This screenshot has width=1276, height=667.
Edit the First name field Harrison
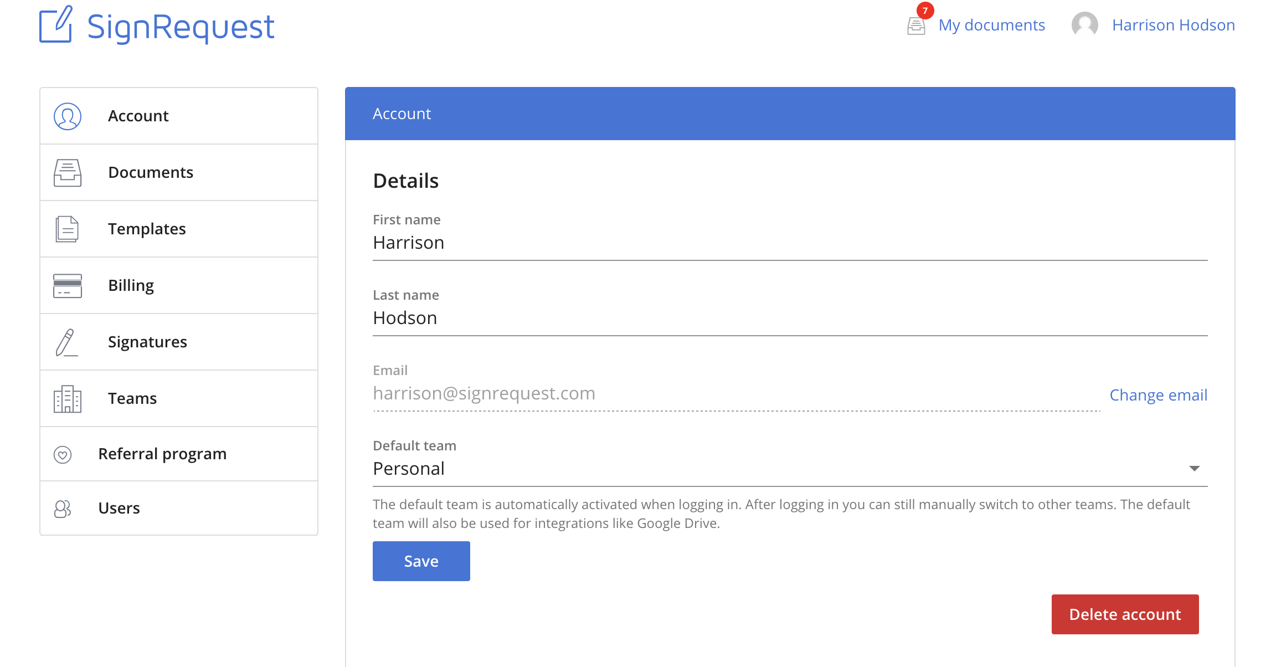(790, 243)
